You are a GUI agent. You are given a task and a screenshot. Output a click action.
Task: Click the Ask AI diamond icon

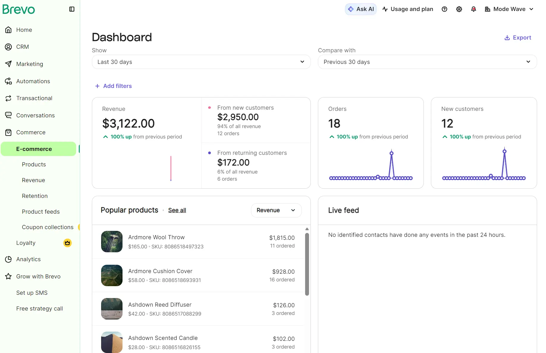pos(351,9)
